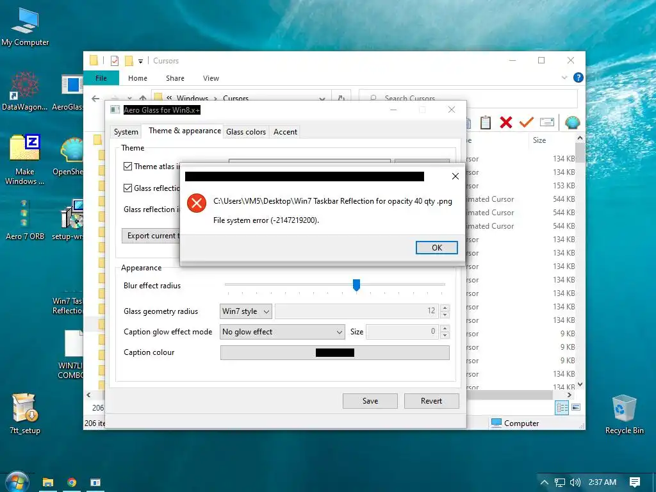Click the Export current theme button
This screenshot has width=656, height=492.
coord(151,236)
